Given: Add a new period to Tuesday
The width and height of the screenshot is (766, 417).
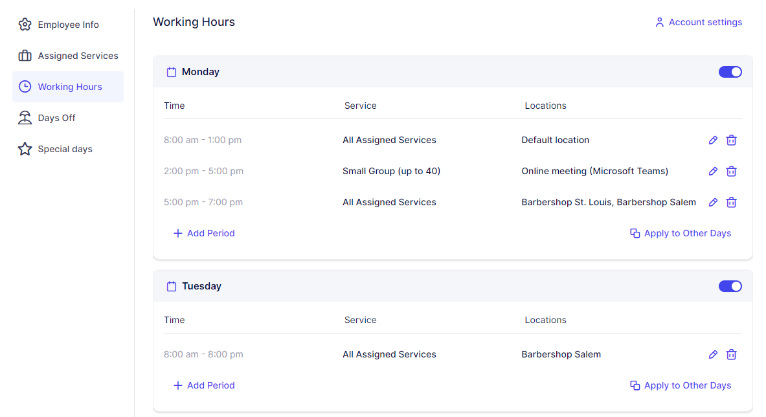Looking at the screenshot, I should pyautogui.click(x=204, y=385).
